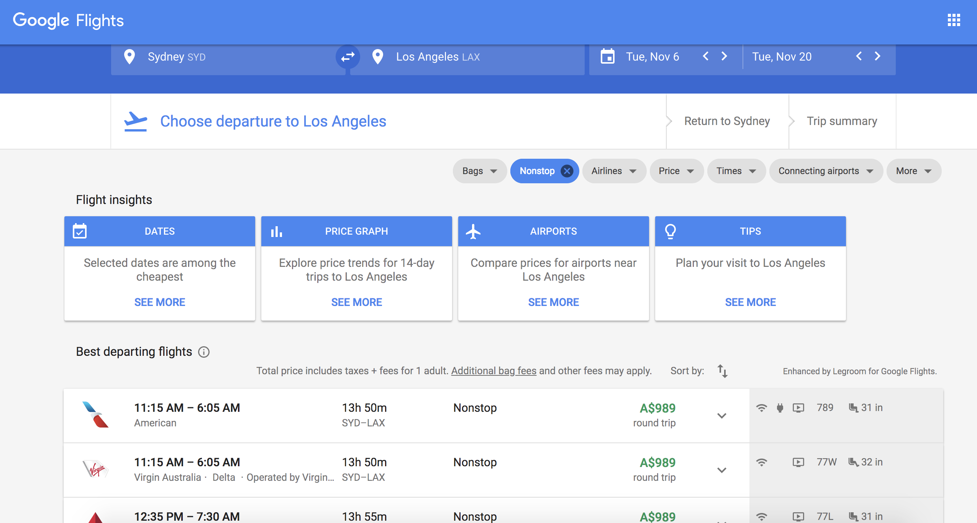This screenshot has height=523, width=977.
Task: Click the Google Flights logo
Action: point(68,20)
